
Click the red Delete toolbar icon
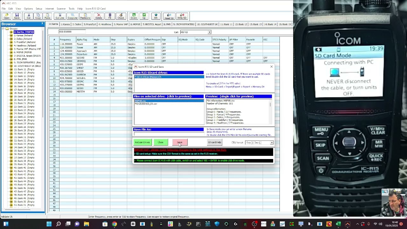[99, 16]
